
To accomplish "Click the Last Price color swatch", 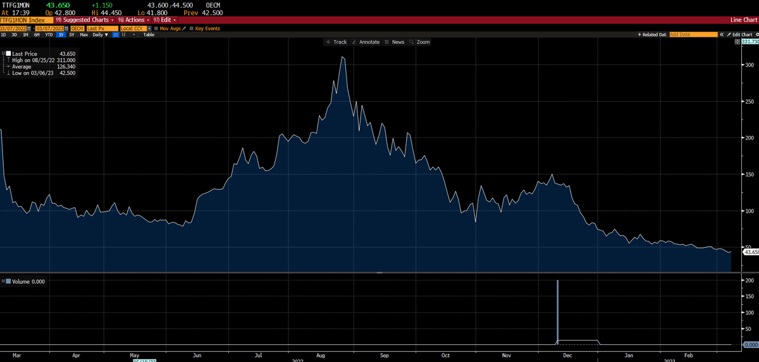I will (x=8, y=54).
